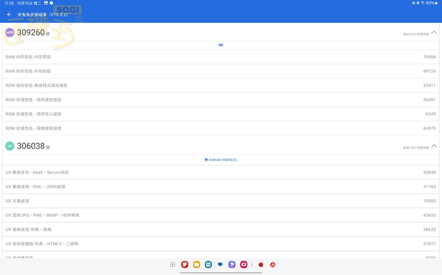Image resolution: width=442 pixels, height=275 pixels.
Task: Select UX 數據安全 Hash Secure row
Action: coord(221,172)
